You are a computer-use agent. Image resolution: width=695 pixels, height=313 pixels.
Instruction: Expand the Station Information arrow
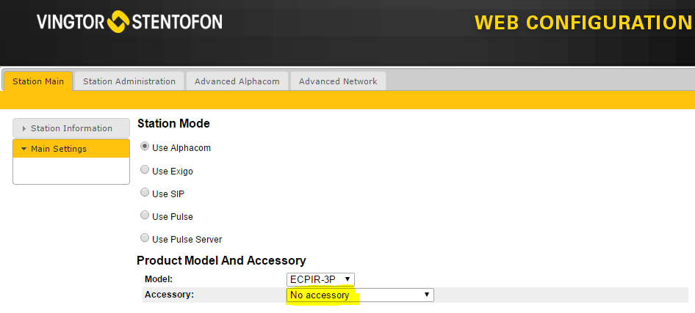point(24,129)
